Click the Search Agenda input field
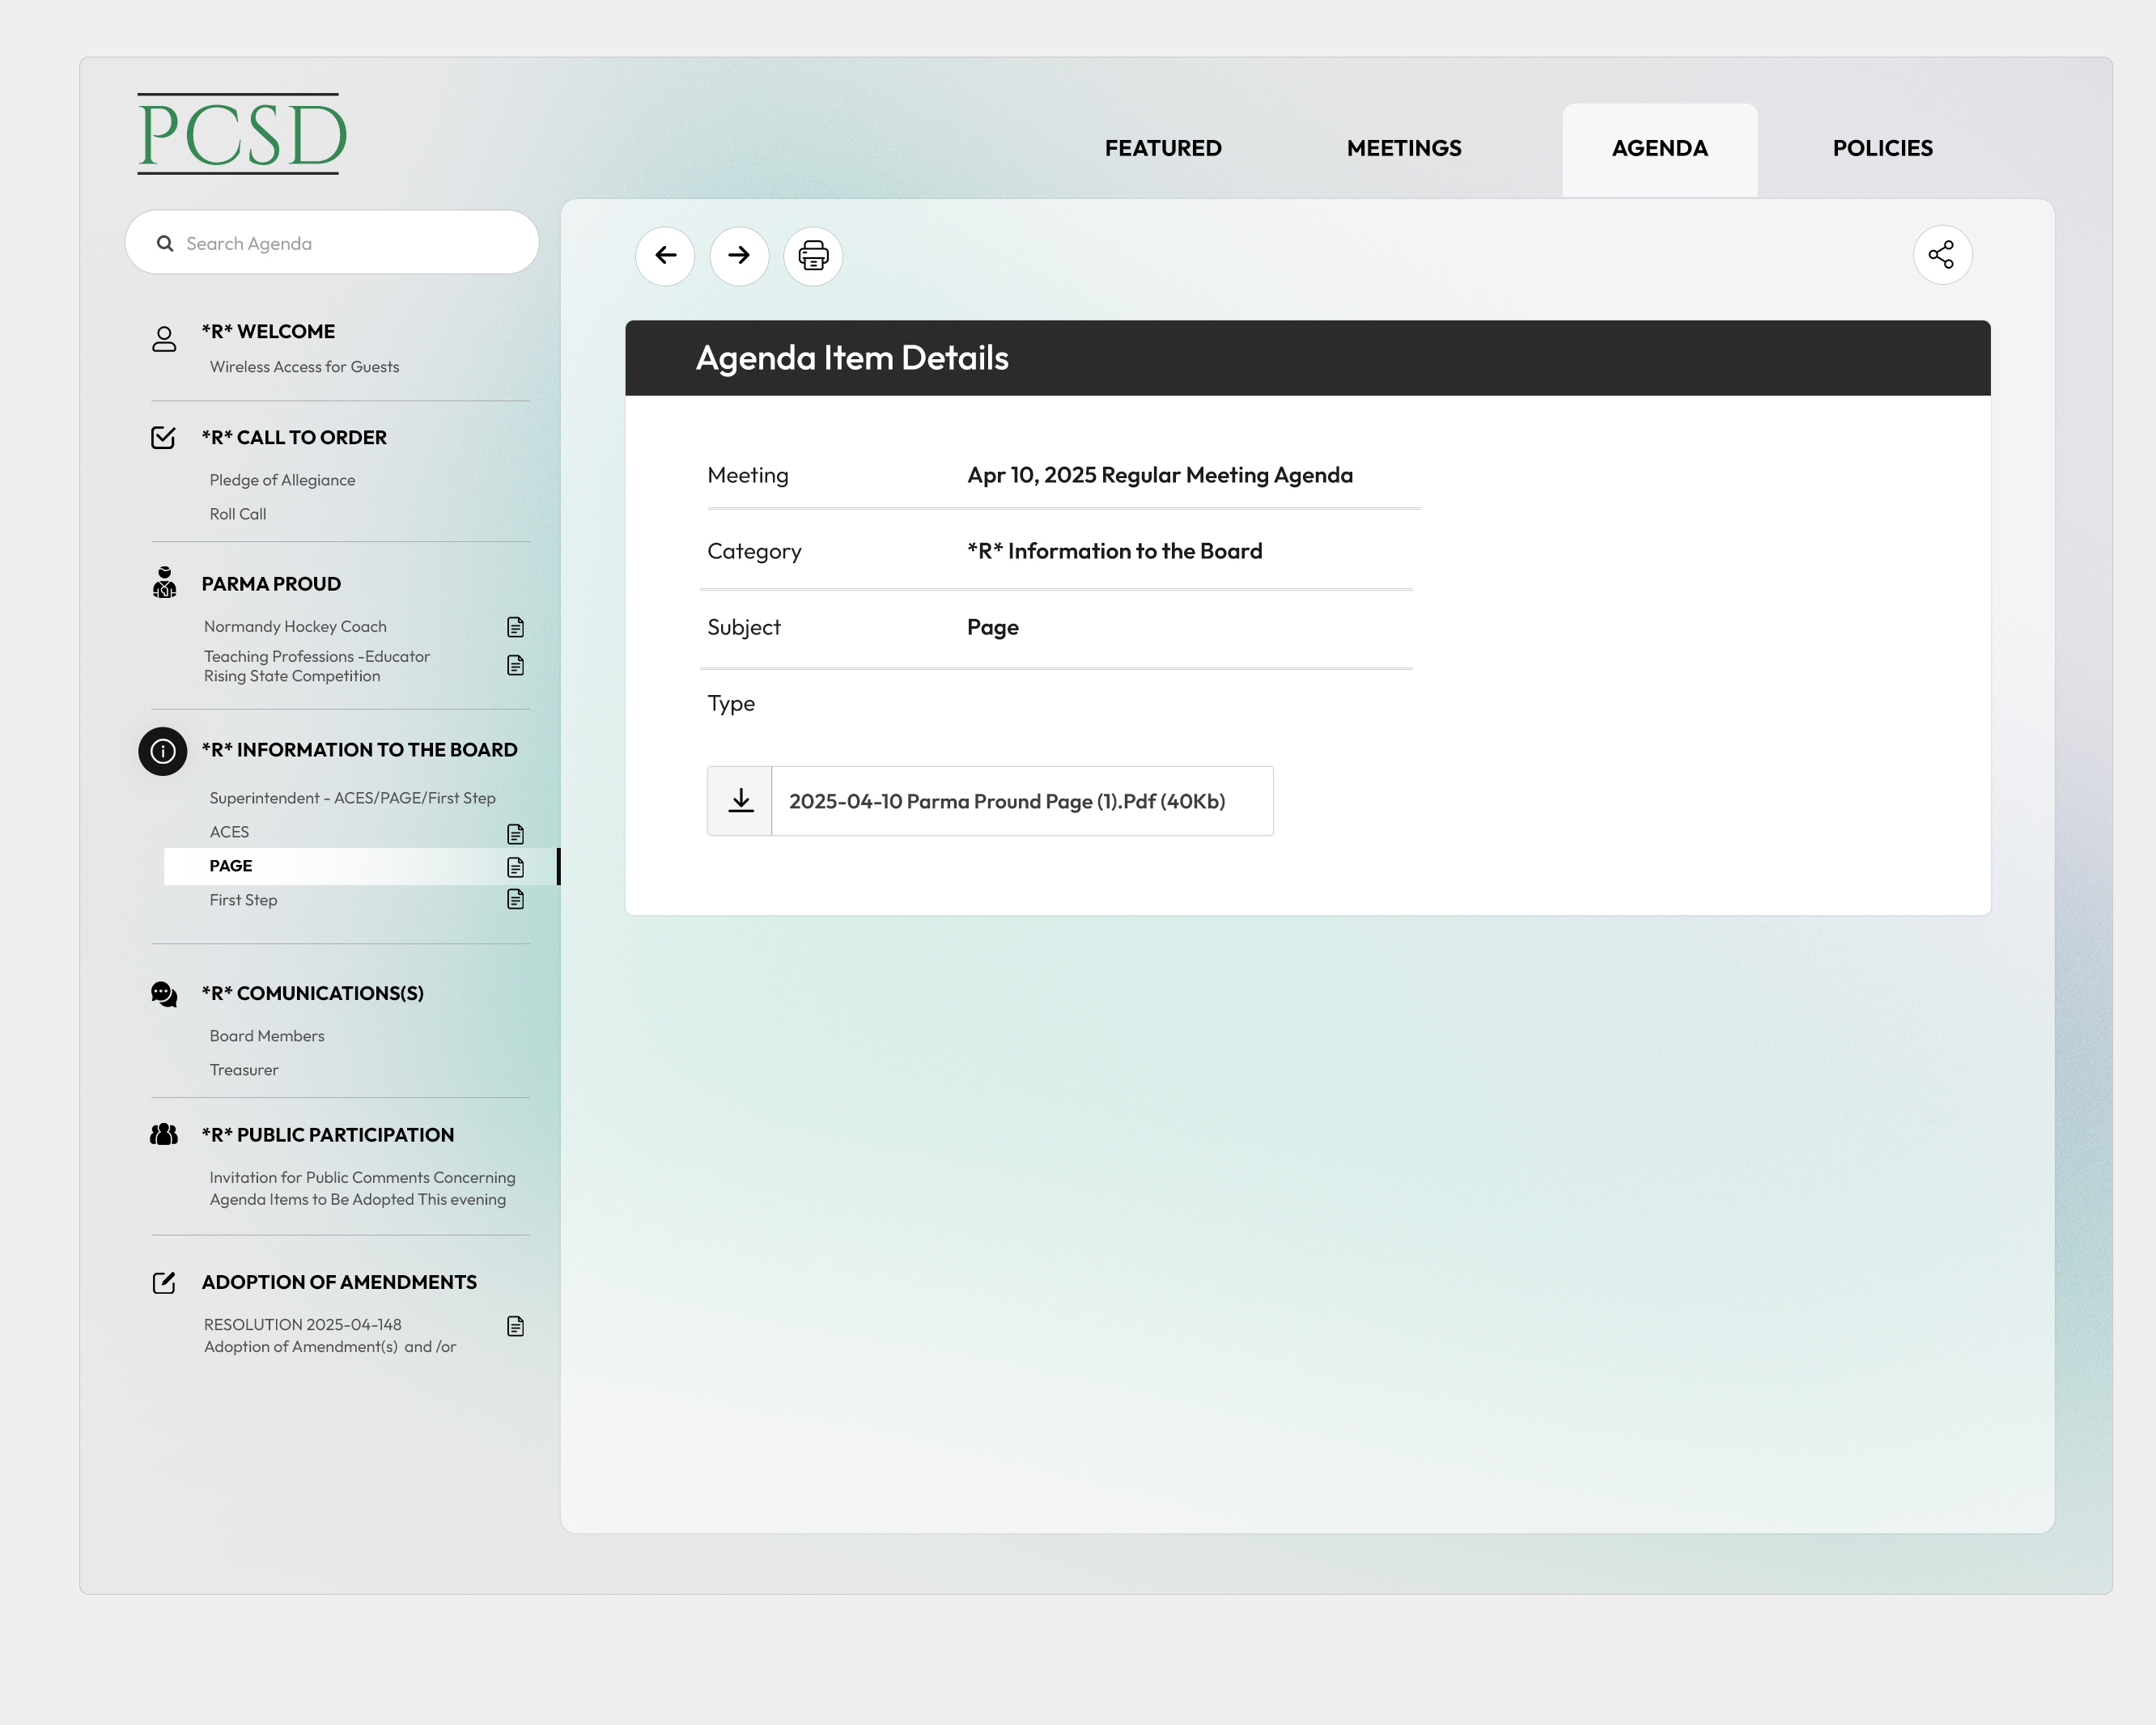The width and height of the screenshot is (2156, 1725). (332, 242)
